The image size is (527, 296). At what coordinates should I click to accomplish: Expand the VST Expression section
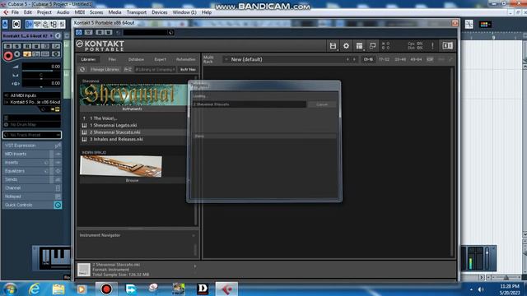coord(32,146)
